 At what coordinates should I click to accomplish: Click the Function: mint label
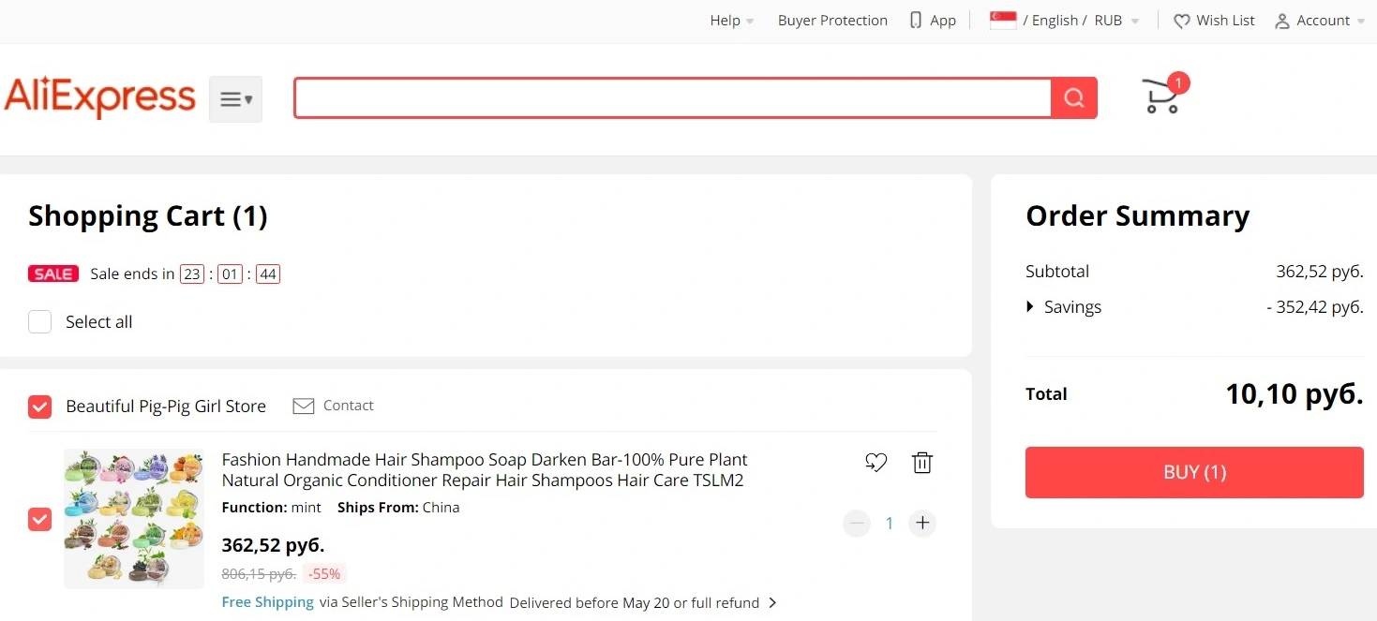pos(271,508)
